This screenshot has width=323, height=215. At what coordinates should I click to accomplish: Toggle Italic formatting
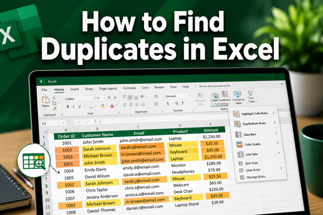(73, 106)
